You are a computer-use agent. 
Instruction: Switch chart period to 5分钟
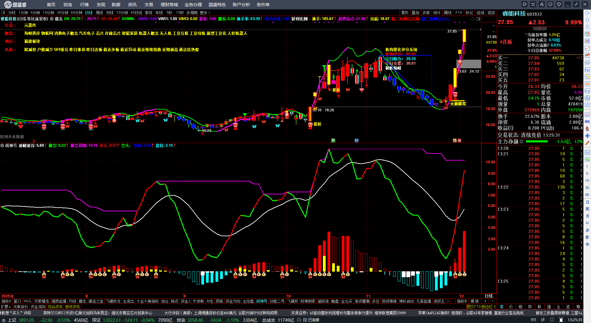pyautogui.click(x=35, y=13)
